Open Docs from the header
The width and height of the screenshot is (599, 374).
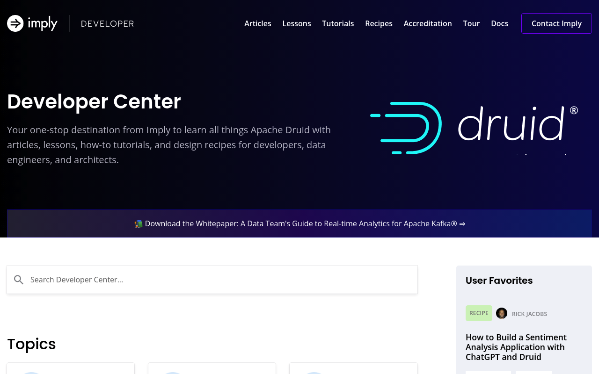click(499, 23)
